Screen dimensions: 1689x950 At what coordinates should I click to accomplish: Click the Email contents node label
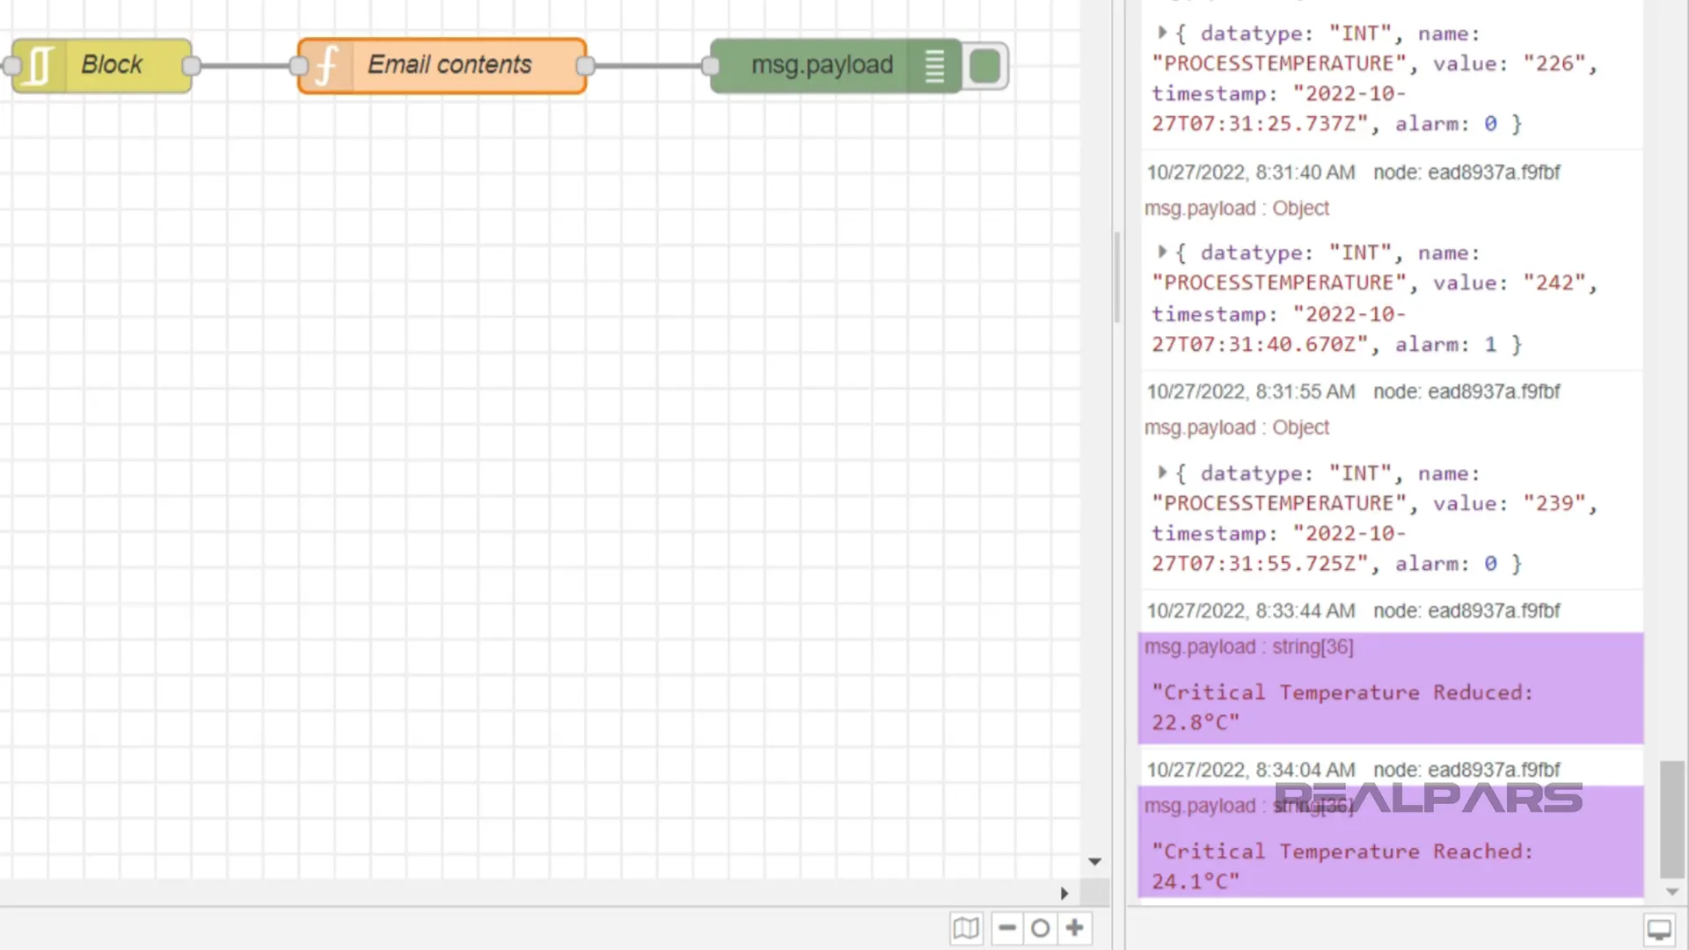click(449, 64)
